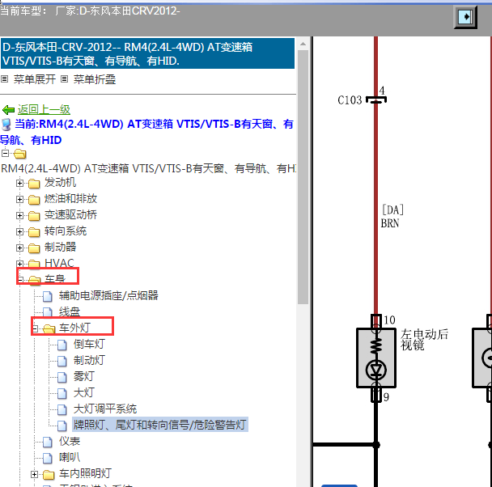Viewport: 492px width, 487px height.
Task: Expand the 车内照明灯 folder
Action: click(x=34, y=474)
